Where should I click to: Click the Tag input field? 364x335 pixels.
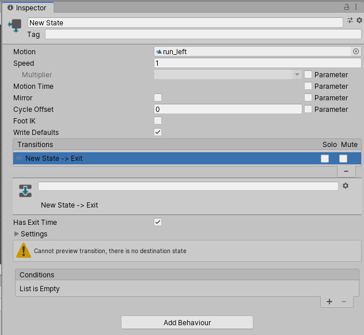tap(203, 34)
